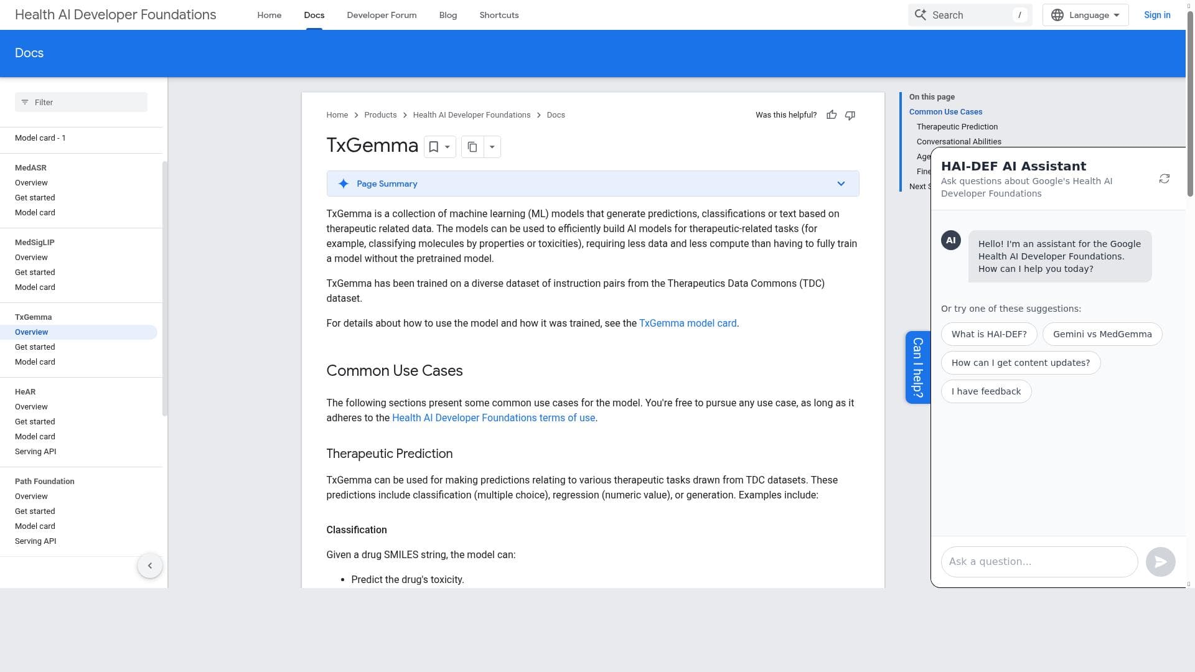
Task: Open the MedASR Overview page
Action: [x=31, y=183]
